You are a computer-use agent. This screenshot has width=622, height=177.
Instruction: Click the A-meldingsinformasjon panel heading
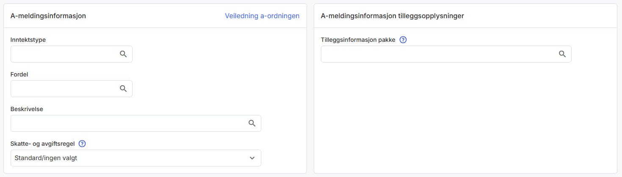click(x=48, y=16)
